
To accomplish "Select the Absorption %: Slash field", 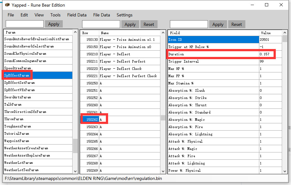I will pos(213,90).
